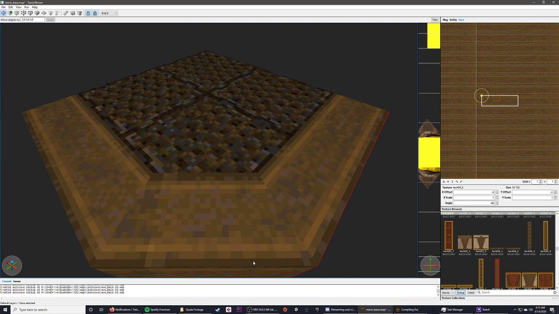Image resolution: width=559 pixels, height=314 pixels.
Task: Toggle the Used textures filter button
Action: point(471,293)
